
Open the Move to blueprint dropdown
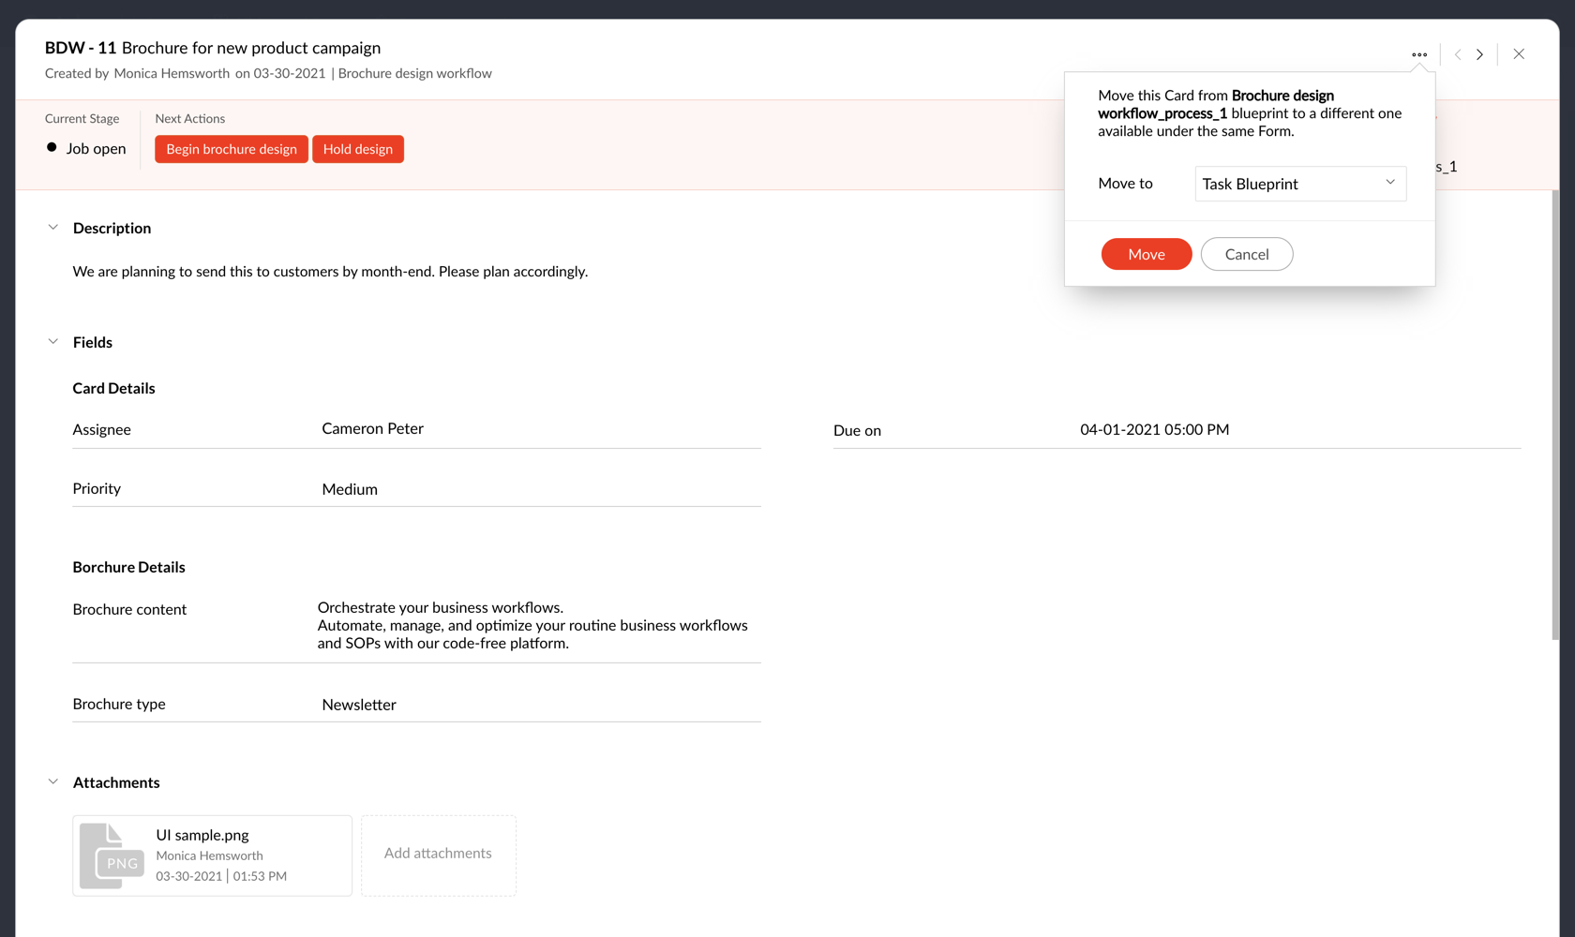coord(1299,184)
